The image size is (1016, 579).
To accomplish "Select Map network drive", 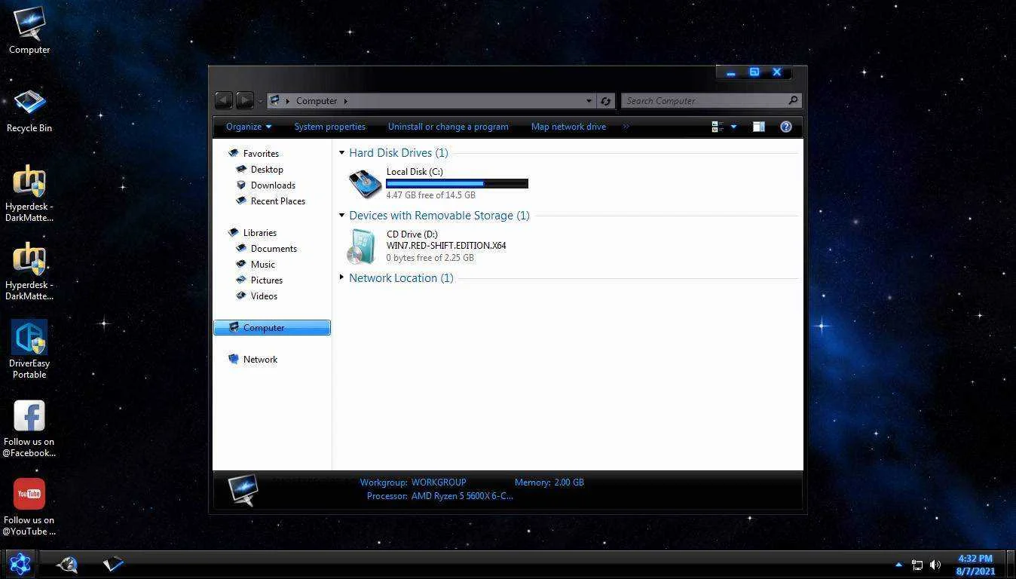I will (x=568, y=127).
